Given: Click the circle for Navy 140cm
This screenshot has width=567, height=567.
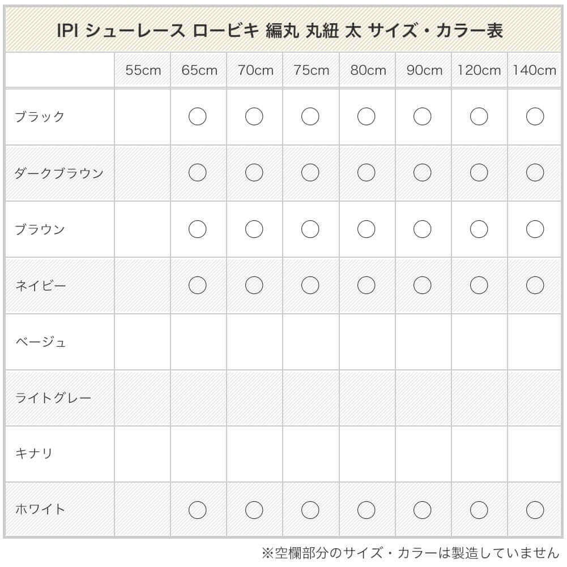Looking at the screenshot, I should (535, 285).
